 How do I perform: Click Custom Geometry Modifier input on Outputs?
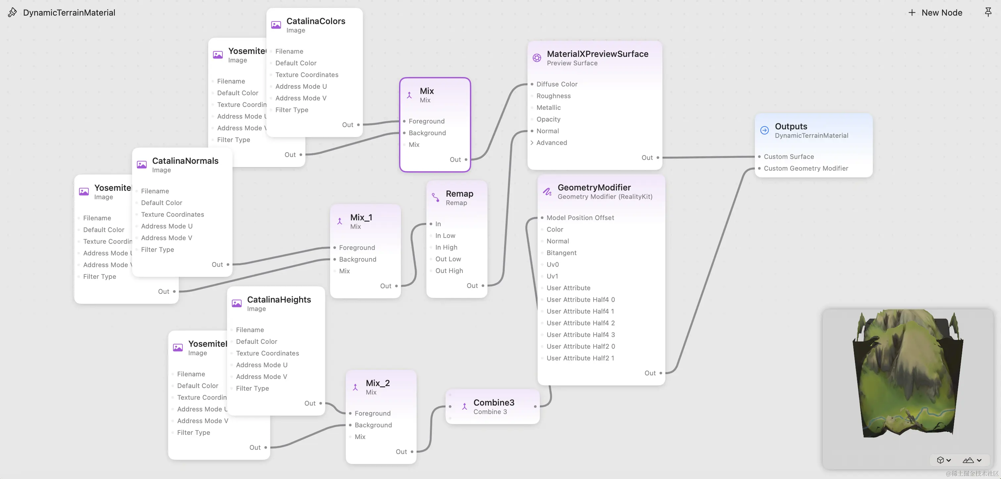tap(759, 169)
